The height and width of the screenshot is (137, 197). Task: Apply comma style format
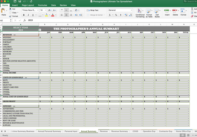click(120, 15)
